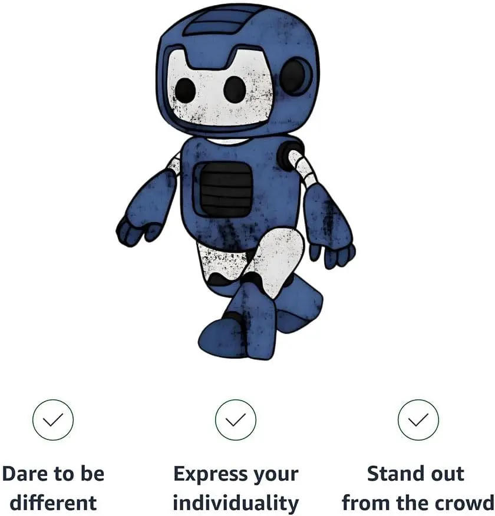Click the white segmented upper arm tube

(303, 168)
